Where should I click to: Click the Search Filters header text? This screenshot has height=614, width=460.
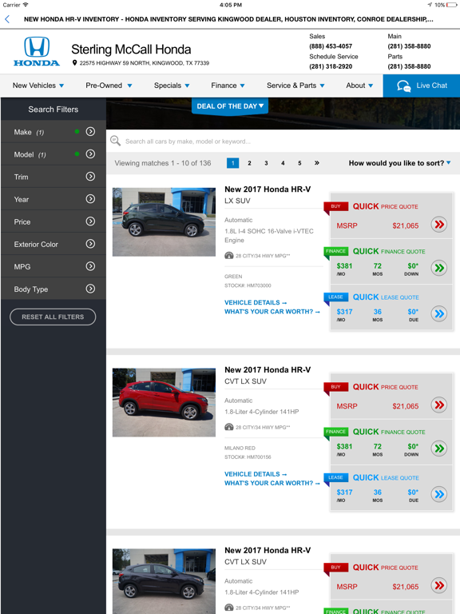coord(54,110)
